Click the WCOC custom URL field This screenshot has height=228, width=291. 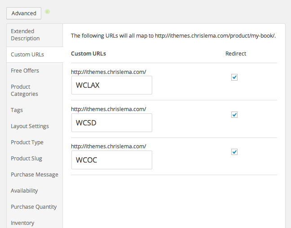click(x=111, y=160)
